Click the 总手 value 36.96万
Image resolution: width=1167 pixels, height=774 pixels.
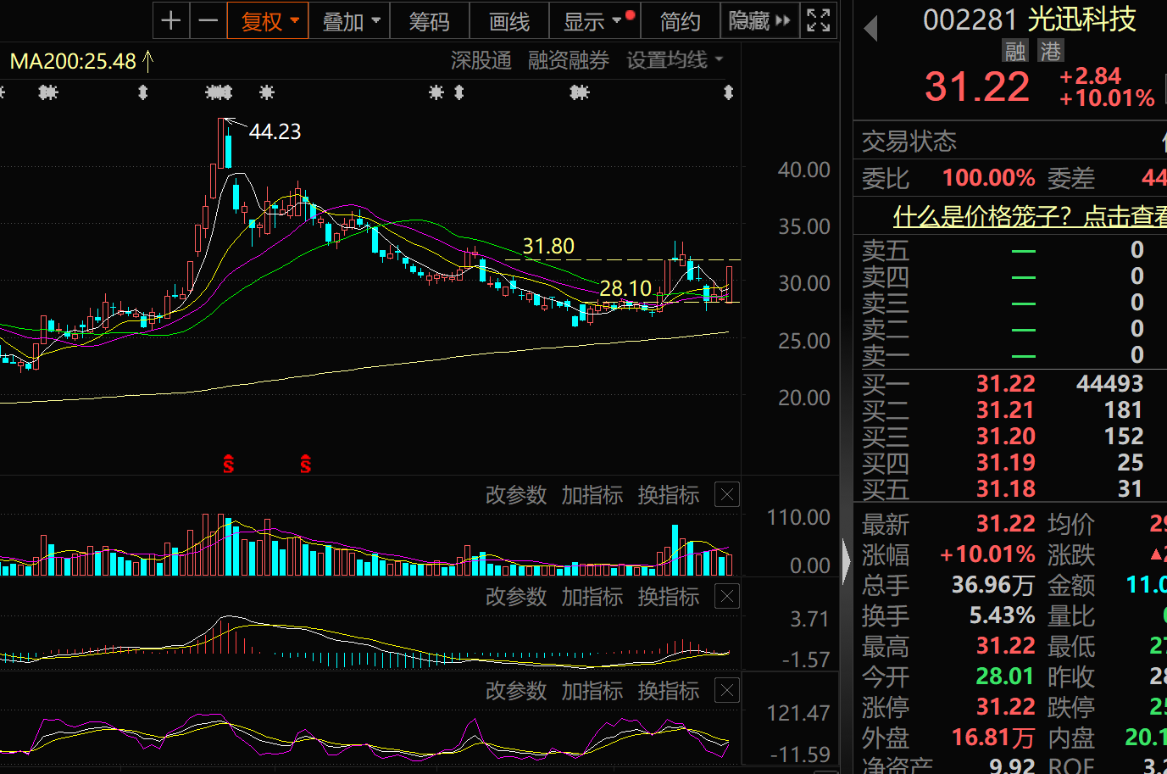[993, 585]
